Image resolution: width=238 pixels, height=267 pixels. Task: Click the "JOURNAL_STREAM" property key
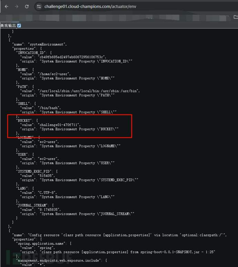click(32, 206)
